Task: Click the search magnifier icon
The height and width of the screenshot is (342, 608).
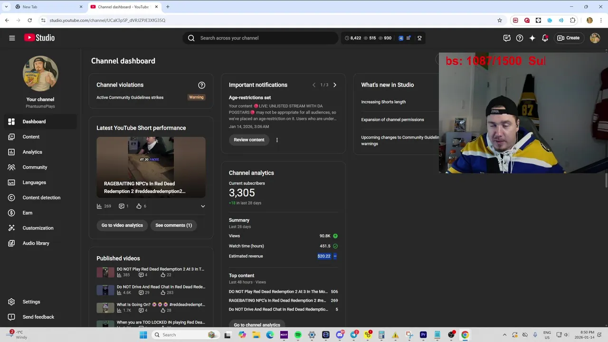Action: coord(191,38)
